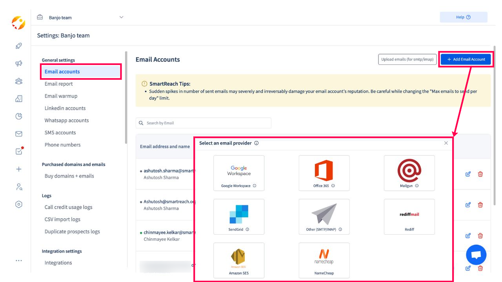Delete the Ashutosh@smartreach email account

pos(480,205)
